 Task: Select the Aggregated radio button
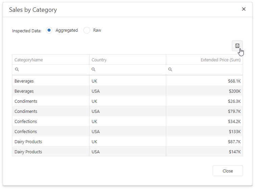click(x=49, y=30)
